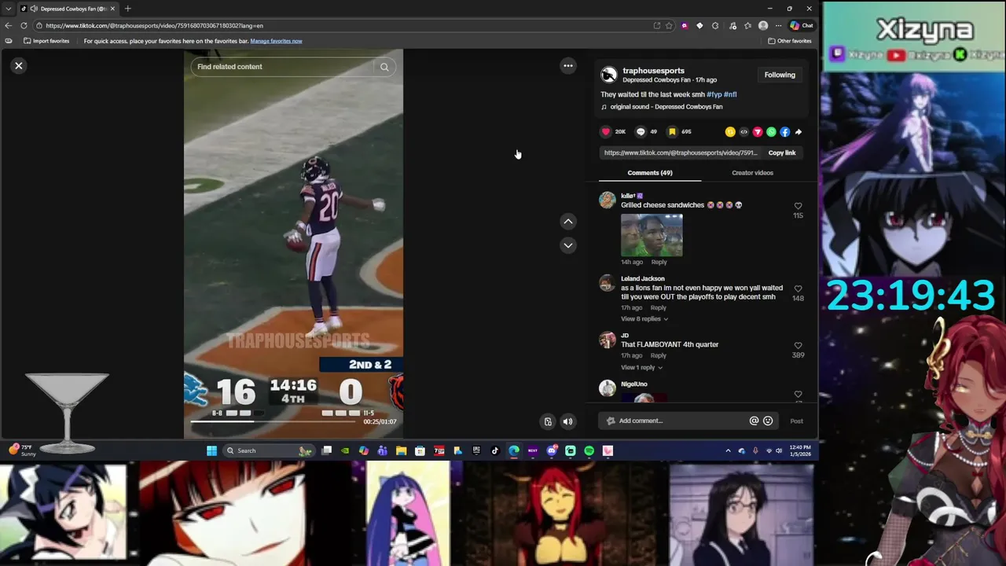The image size is (1006, 566).
Task: Insert mention with the @ icon
Action: tap(754, 421)
